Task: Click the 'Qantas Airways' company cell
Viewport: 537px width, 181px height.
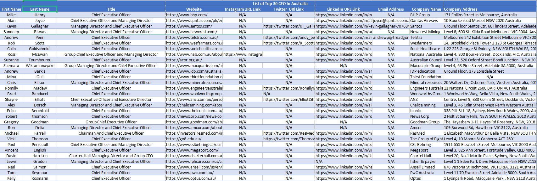Action: click(426, 20)
